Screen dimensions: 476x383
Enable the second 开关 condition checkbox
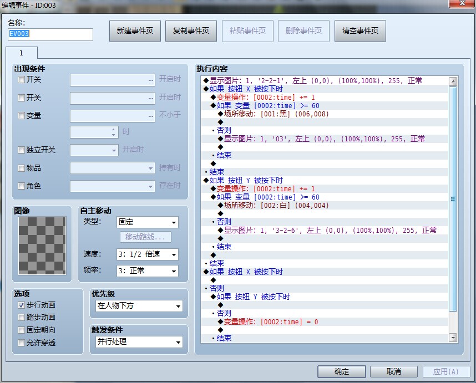(x=21, y=98)
